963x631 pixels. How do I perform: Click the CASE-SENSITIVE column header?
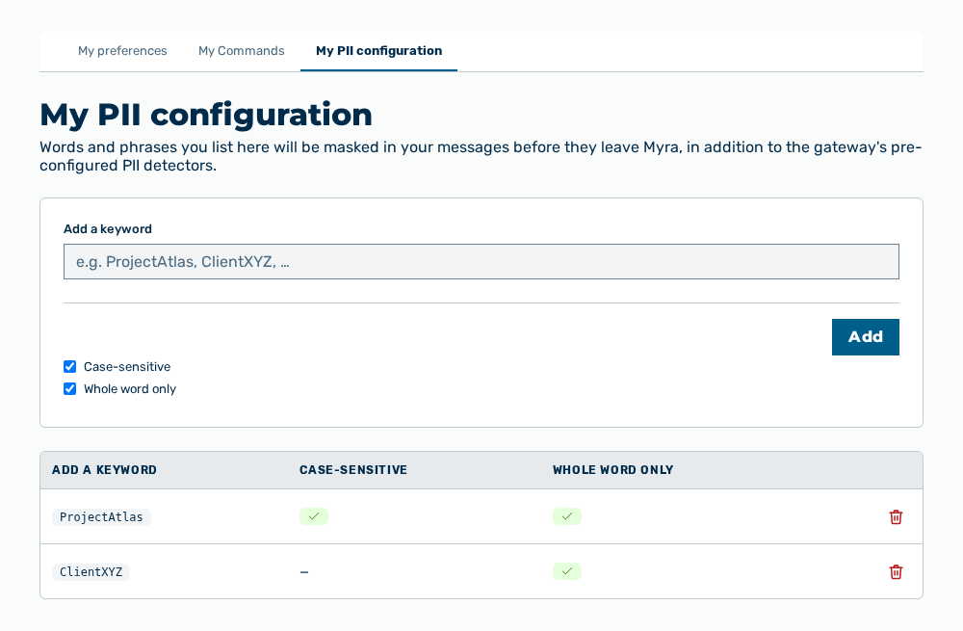click(353, 470)
